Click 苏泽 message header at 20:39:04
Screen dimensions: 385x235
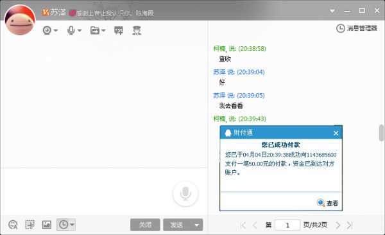pyautogui.click(x=239, y=73)
